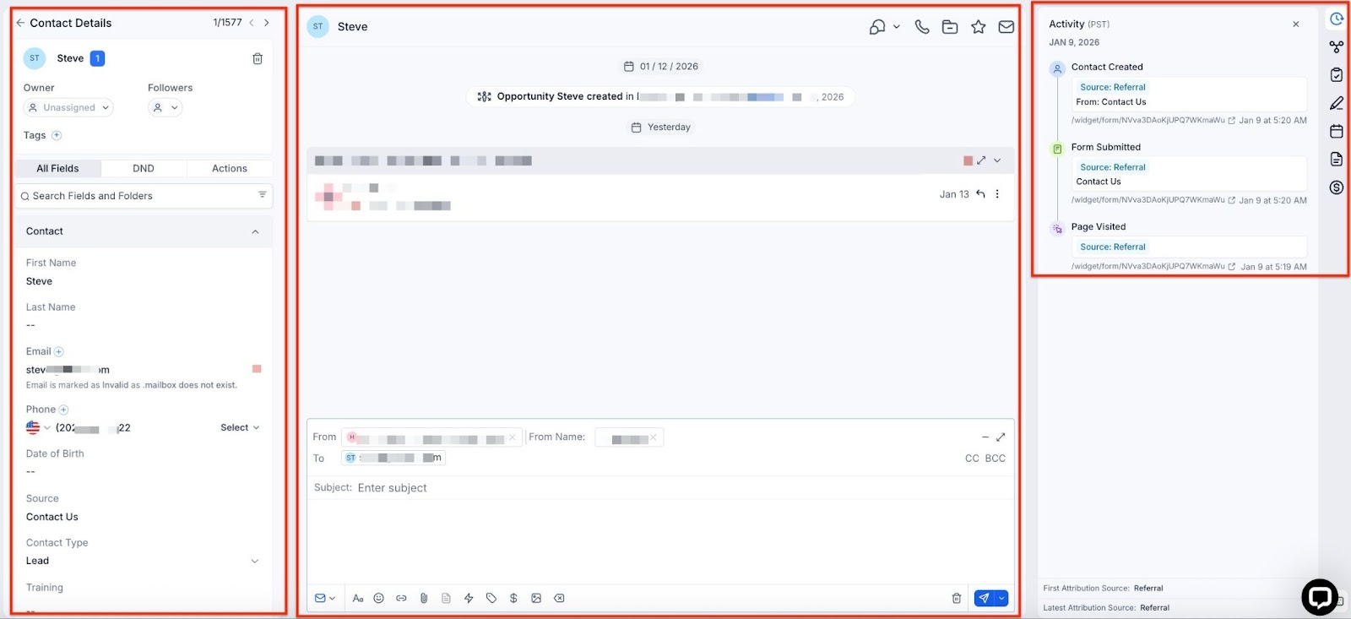Viewport: 1351px width, 619px height.
Task: Open the notes pencil icon in sidebar
Action: (x=1337, y=103)
